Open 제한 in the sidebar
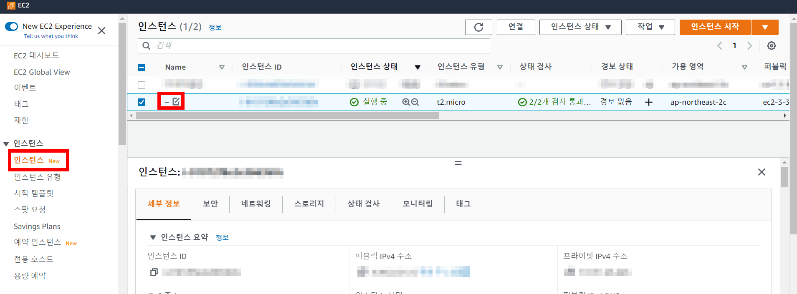Viewport: 797px width, 294px height. [21, 120]
